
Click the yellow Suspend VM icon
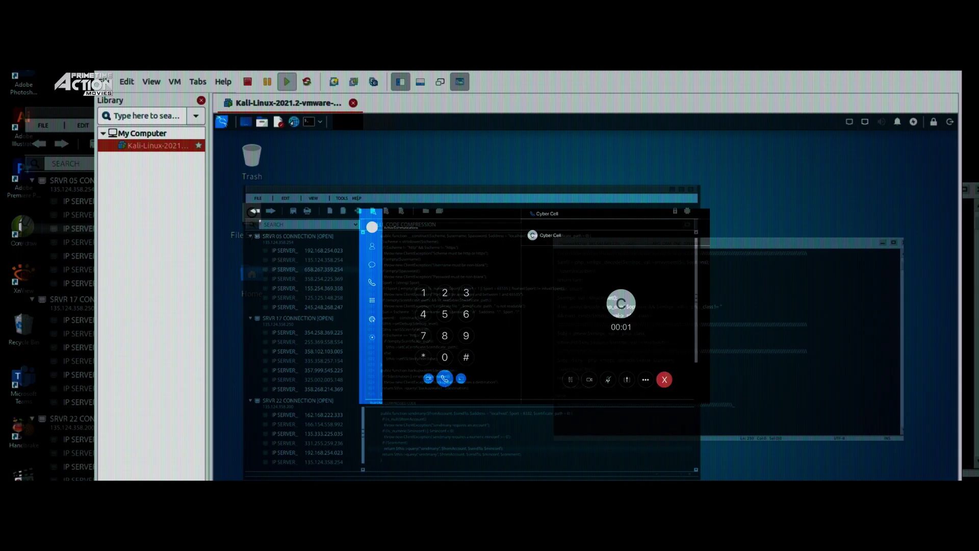[267, 82]
